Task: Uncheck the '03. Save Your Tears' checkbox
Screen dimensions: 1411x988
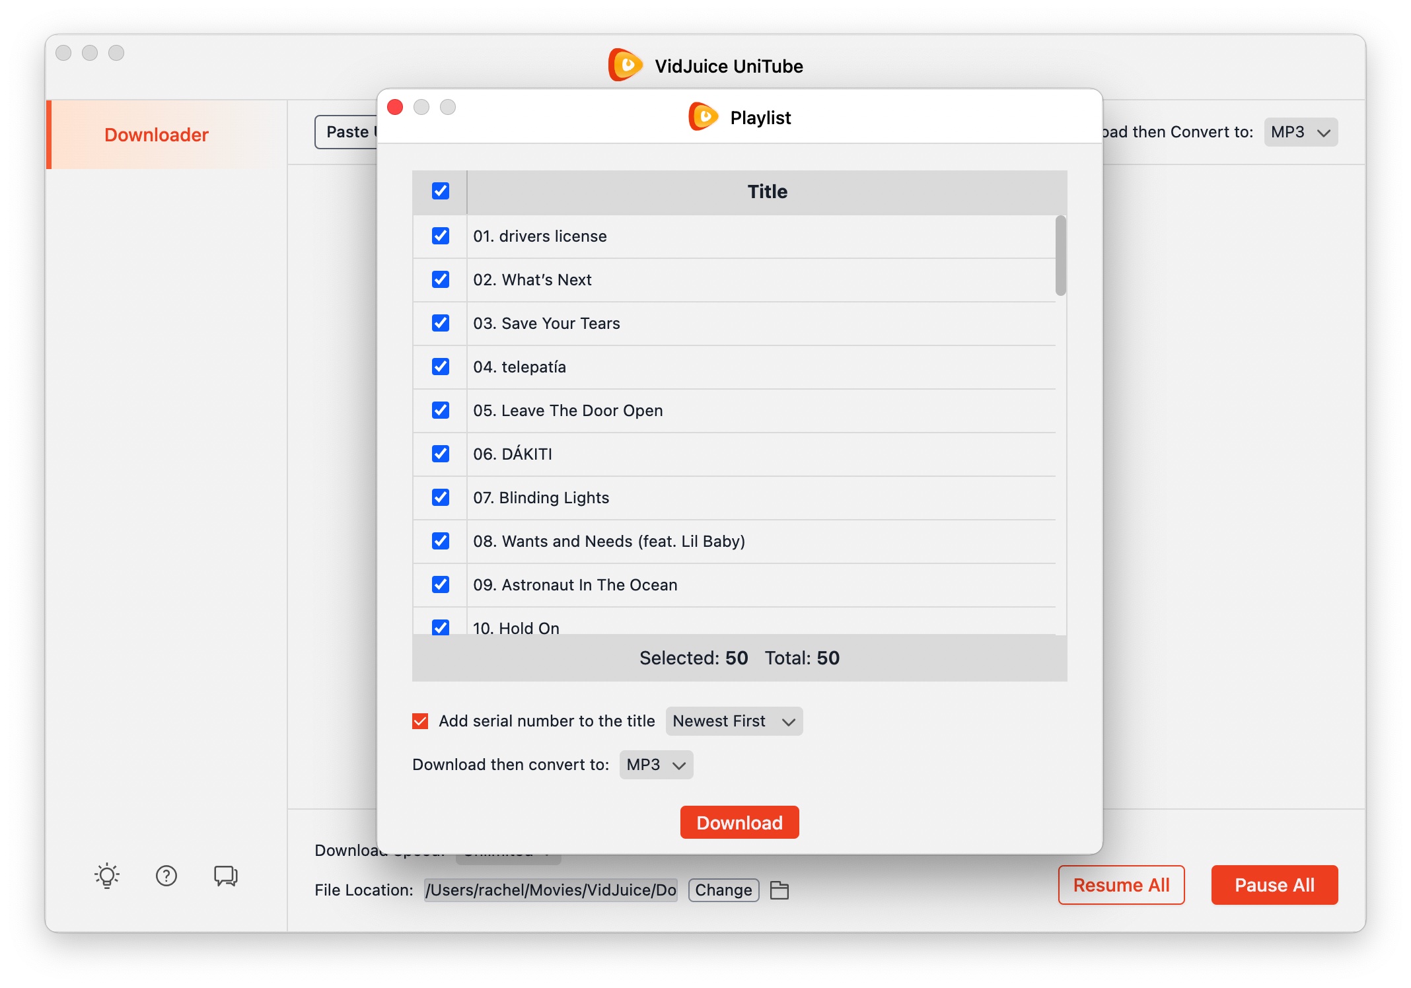Action: 441,323
